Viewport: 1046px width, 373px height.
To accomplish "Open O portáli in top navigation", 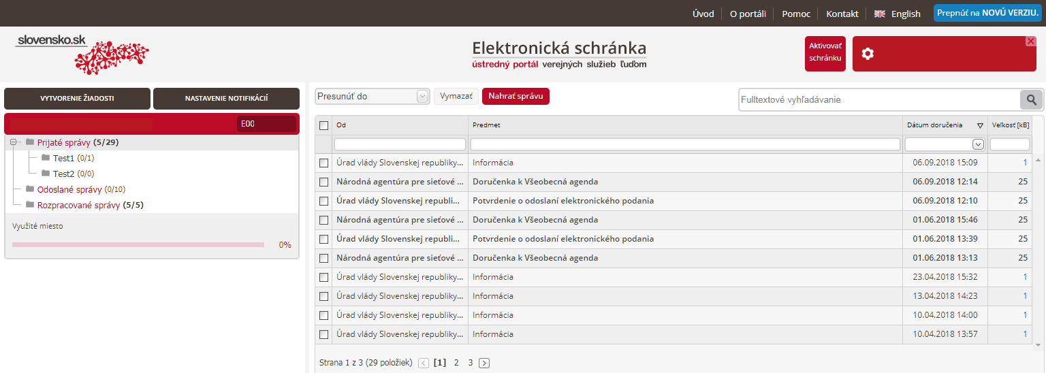I will (x=748, y=14).
